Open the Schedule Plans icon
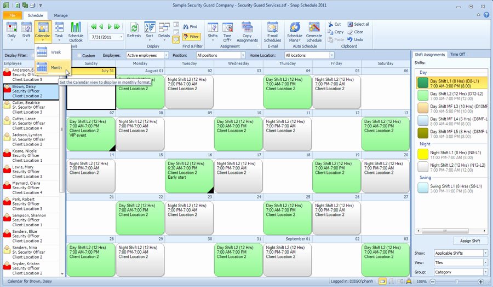This screenshot has width=493, height=287. [x=295, y=32]
